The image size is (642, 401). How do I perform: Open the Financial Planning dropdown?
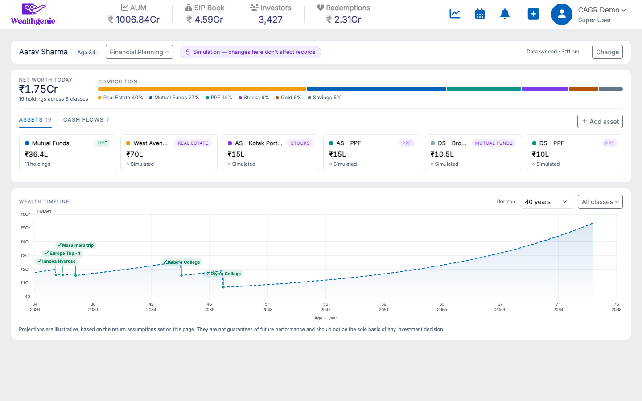(x=139, y=52)
